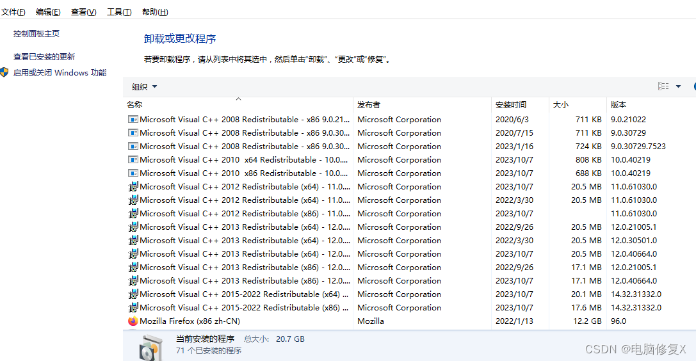Screen dimensions: 696x361
Task: Click icon of VC++ 2010 x86 Redistributable
Action: point(133,173)
